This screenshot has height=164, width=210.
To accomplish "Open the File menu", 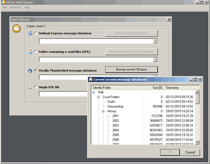I will point(5,7).
